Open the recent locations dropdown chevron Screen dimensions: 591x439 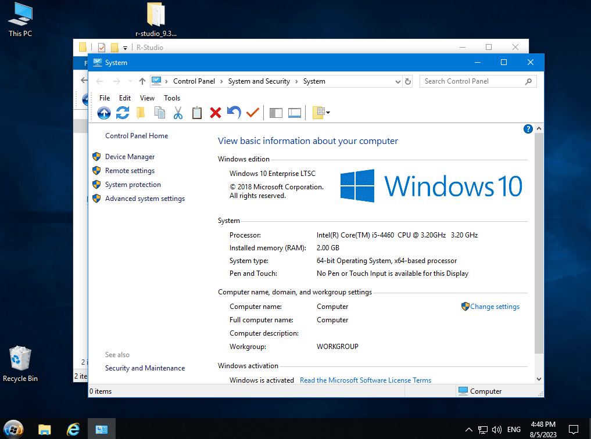[x=130, y=81]
